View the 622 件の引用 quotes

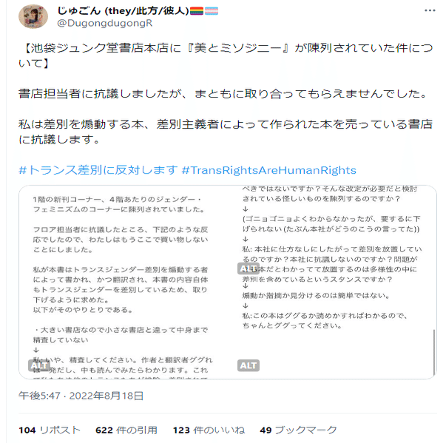[126, 430]
